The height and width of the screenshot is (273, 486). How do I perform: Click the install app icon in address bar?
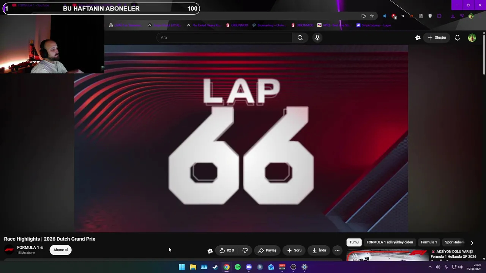pos(363,16)
